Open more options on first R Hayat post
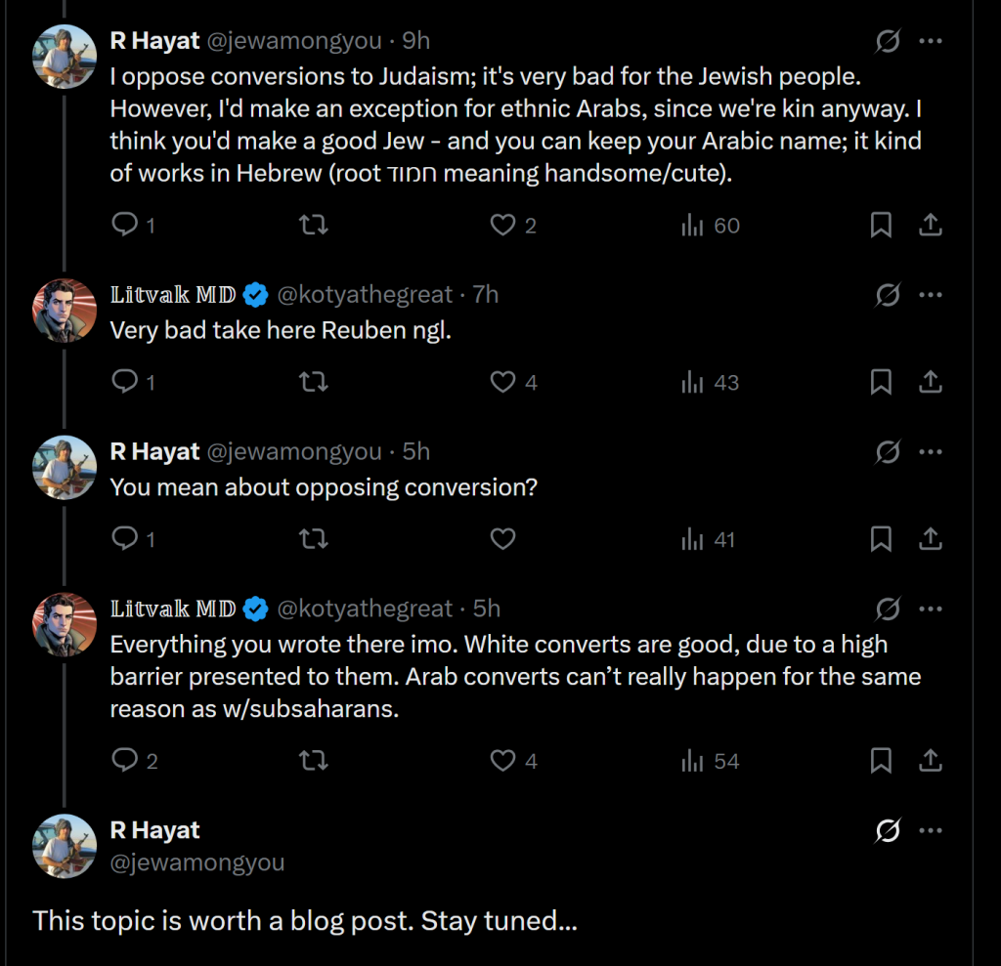This screenshot has width=1001, height=966. (x=932, y=41)
